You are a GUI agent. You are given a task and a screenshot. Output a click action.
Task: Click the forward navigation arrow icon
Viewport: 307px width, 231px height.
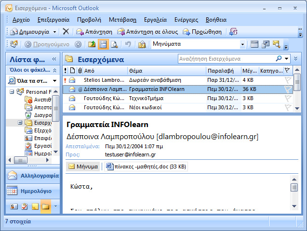(78, 44)
